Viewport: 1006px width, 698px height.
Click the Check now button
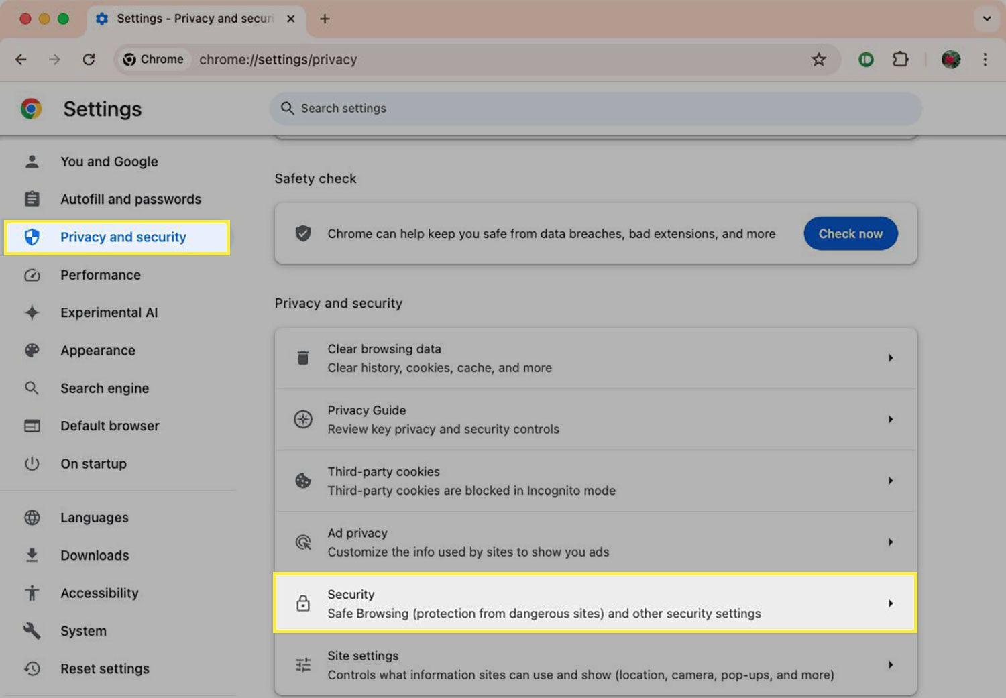click(850, 233)
